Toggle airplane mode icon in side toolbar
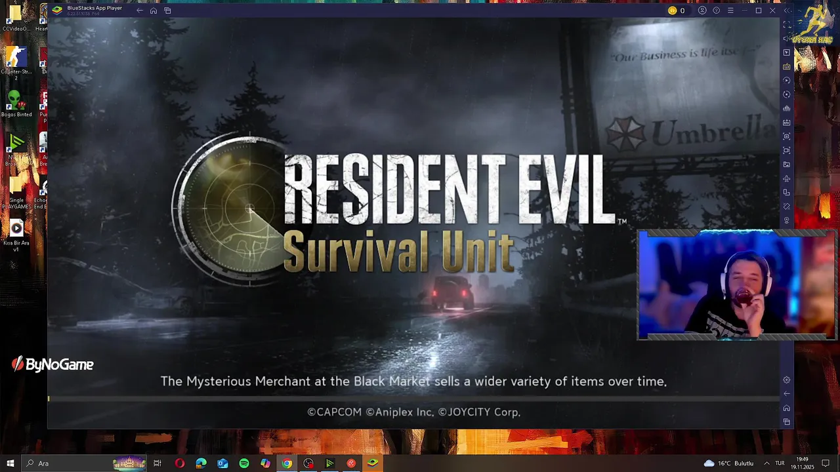This screenshot has width=840, height=472. (787, 178)
